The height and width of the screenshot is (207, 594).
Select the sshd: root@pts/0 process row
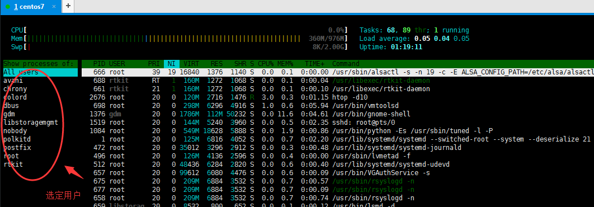338,122
